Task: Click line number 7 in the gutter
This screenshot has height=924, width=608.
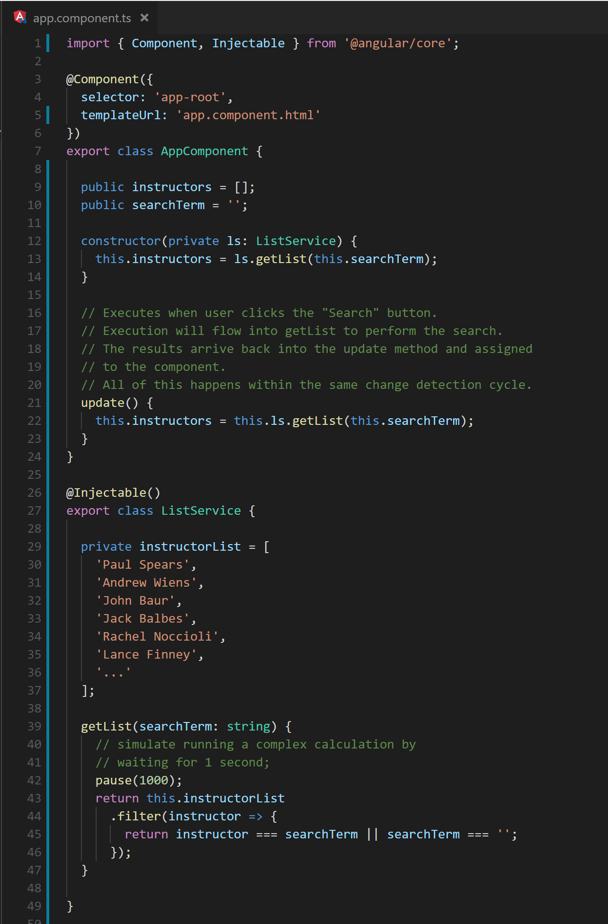Action: (38, 151)
